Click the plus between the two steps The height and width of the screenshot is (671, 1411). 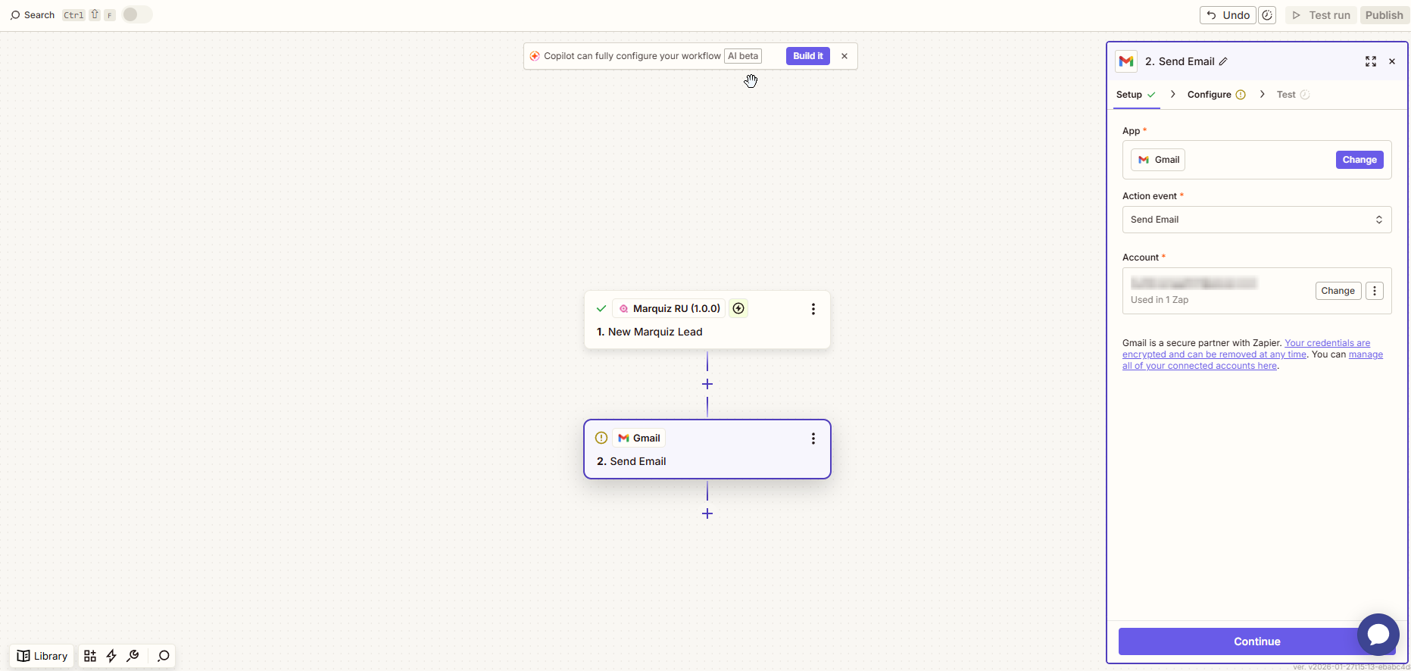click(707, 384)
